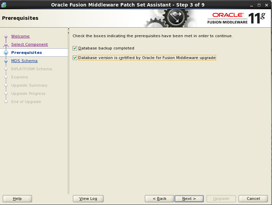Click the Patch Set Assistant title bar icon
The height and width of the screenshot is (205, 272).
[4, 5]
